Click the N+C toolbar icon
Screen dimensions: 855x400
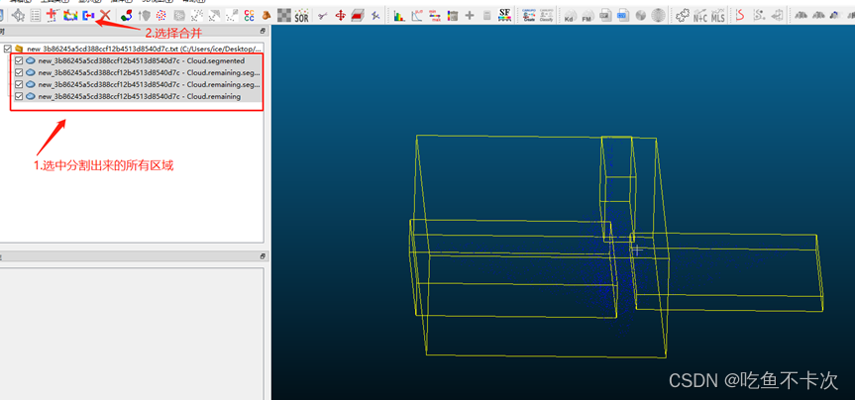(700, 16)
